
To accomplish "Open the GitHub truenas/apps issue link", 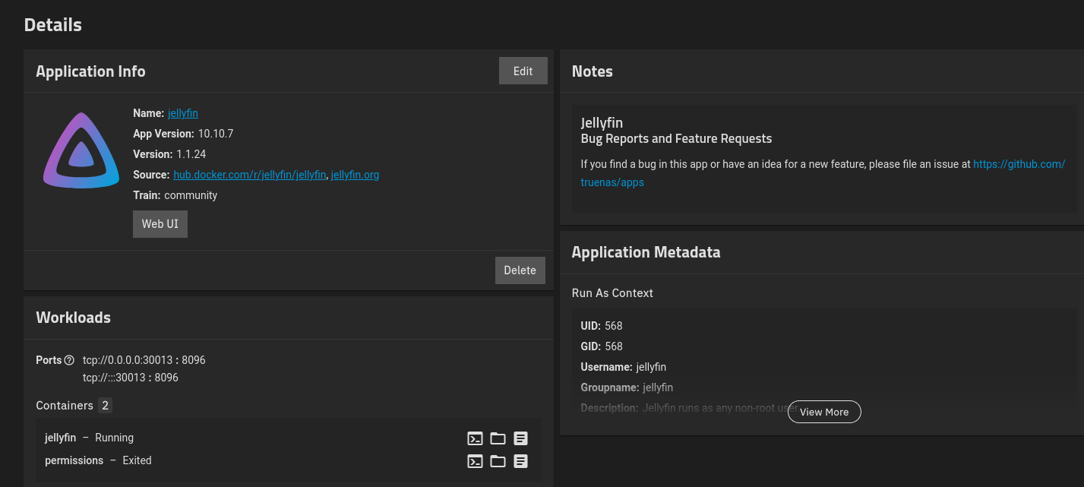I will coord(1018,164).
